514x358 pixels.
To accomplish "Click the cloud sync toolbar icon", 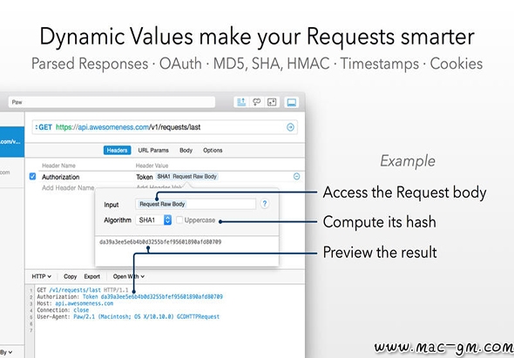I will (257, 102).
